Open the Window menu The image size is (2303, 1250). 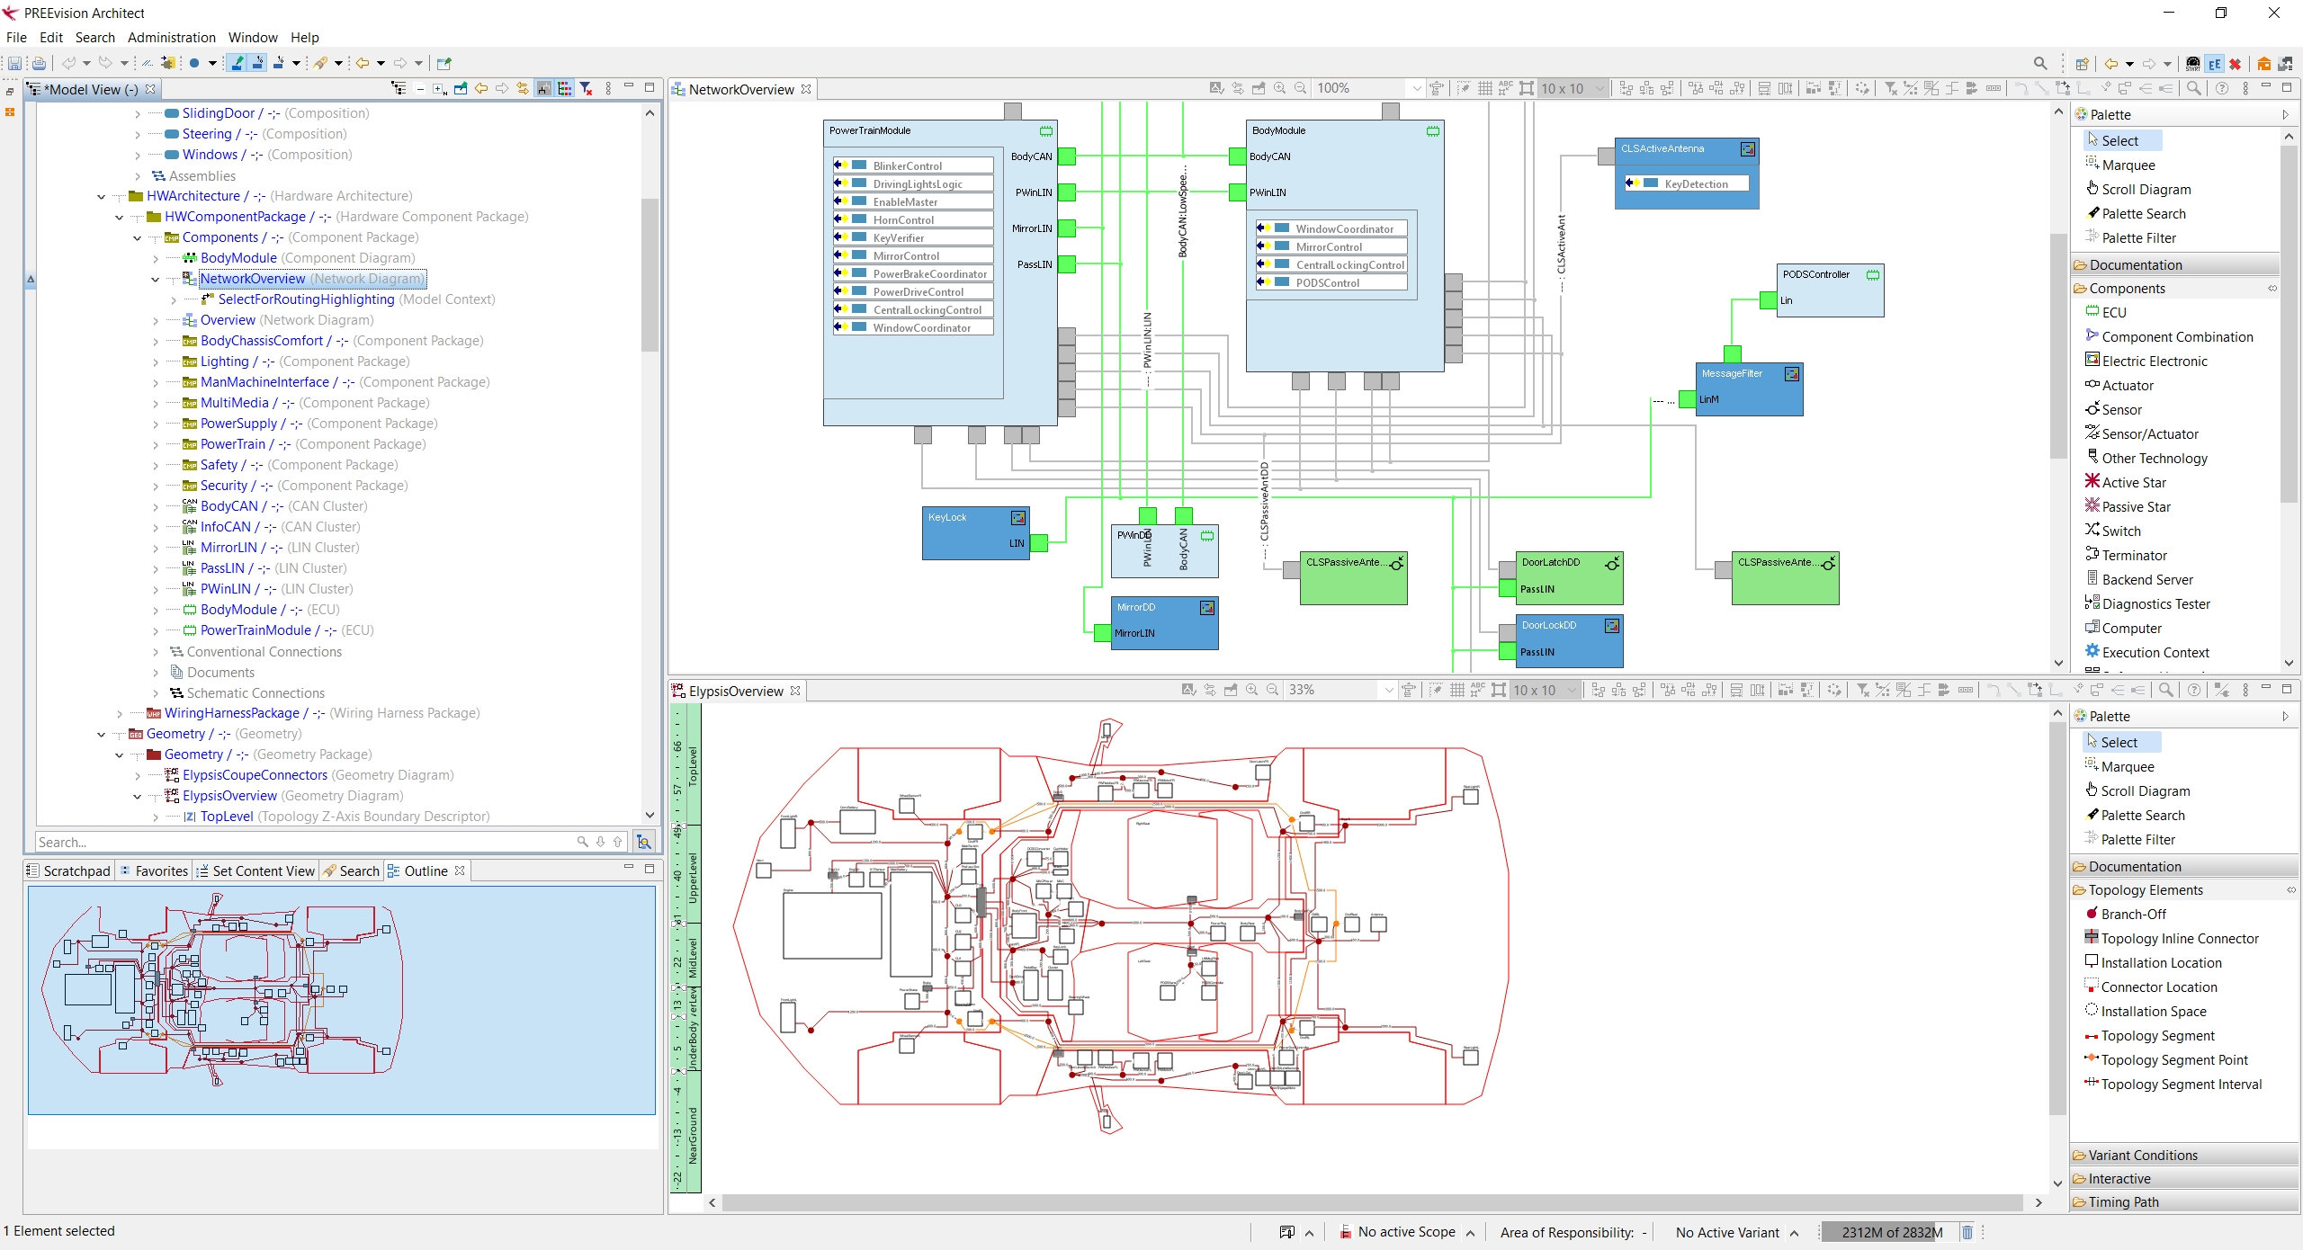tap(253, 37)
